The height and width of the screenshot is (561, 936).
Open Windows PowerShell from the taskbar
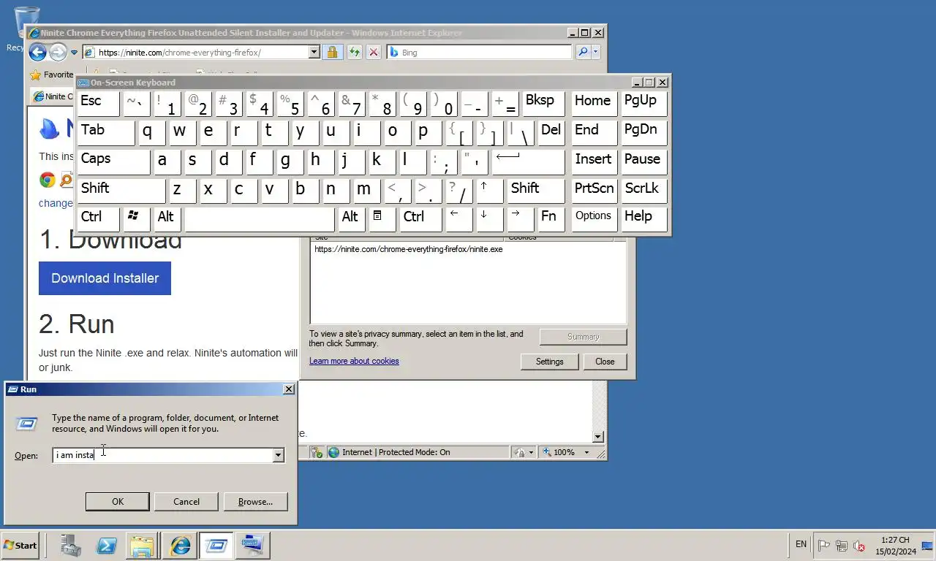pyautogui.click(x=107, y=545)
